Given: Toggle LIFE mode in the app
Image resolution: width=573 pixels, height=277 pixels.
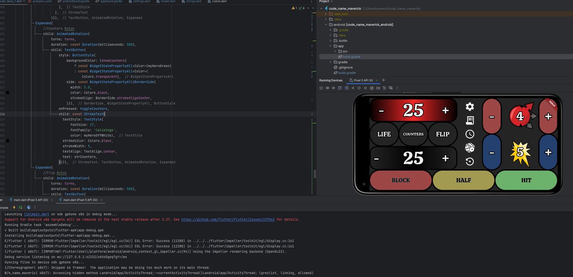Looking at the screenshot, I should 384,134.
